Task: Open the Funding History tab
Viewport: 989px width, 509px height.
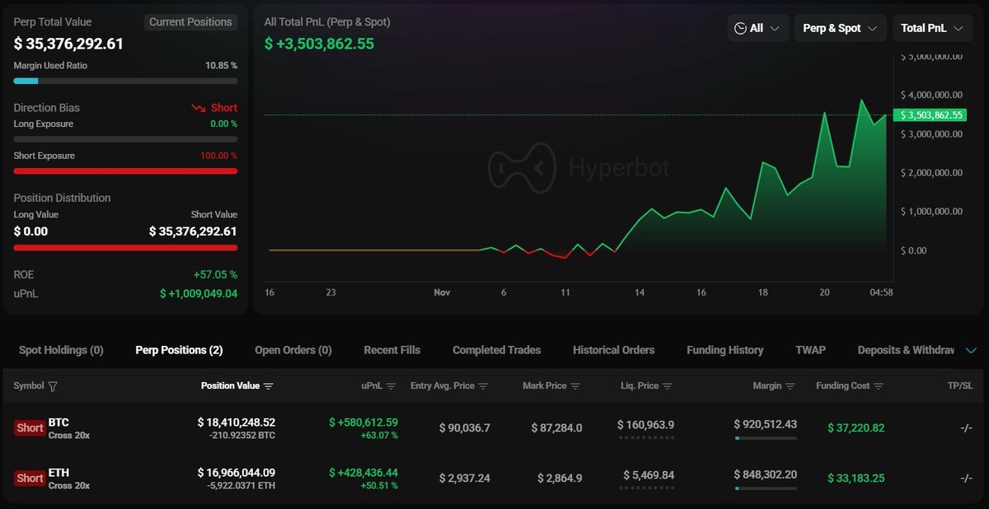Action: [724, 350]
